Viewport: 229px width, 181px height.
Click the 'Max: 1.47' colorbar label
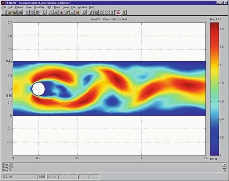(x=215, y=19)
